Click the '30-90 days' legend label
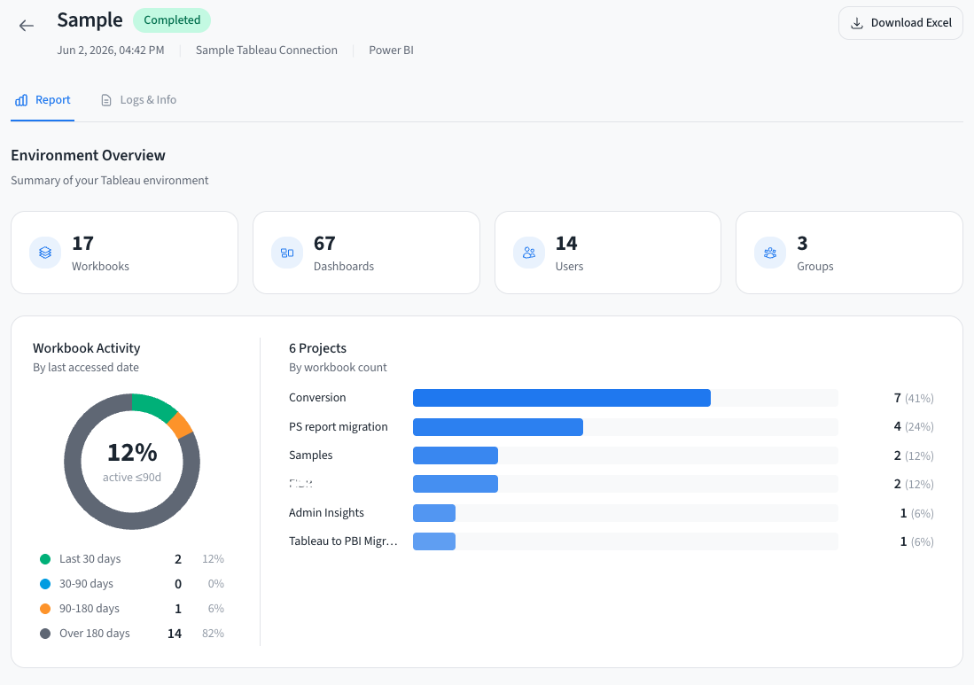 click(86, 584)
